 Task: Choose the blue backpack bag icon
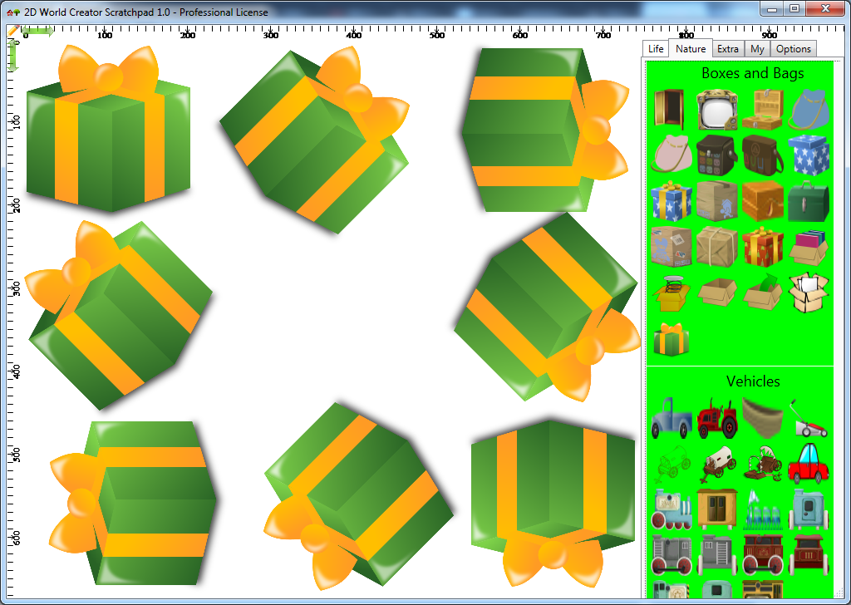808,111
